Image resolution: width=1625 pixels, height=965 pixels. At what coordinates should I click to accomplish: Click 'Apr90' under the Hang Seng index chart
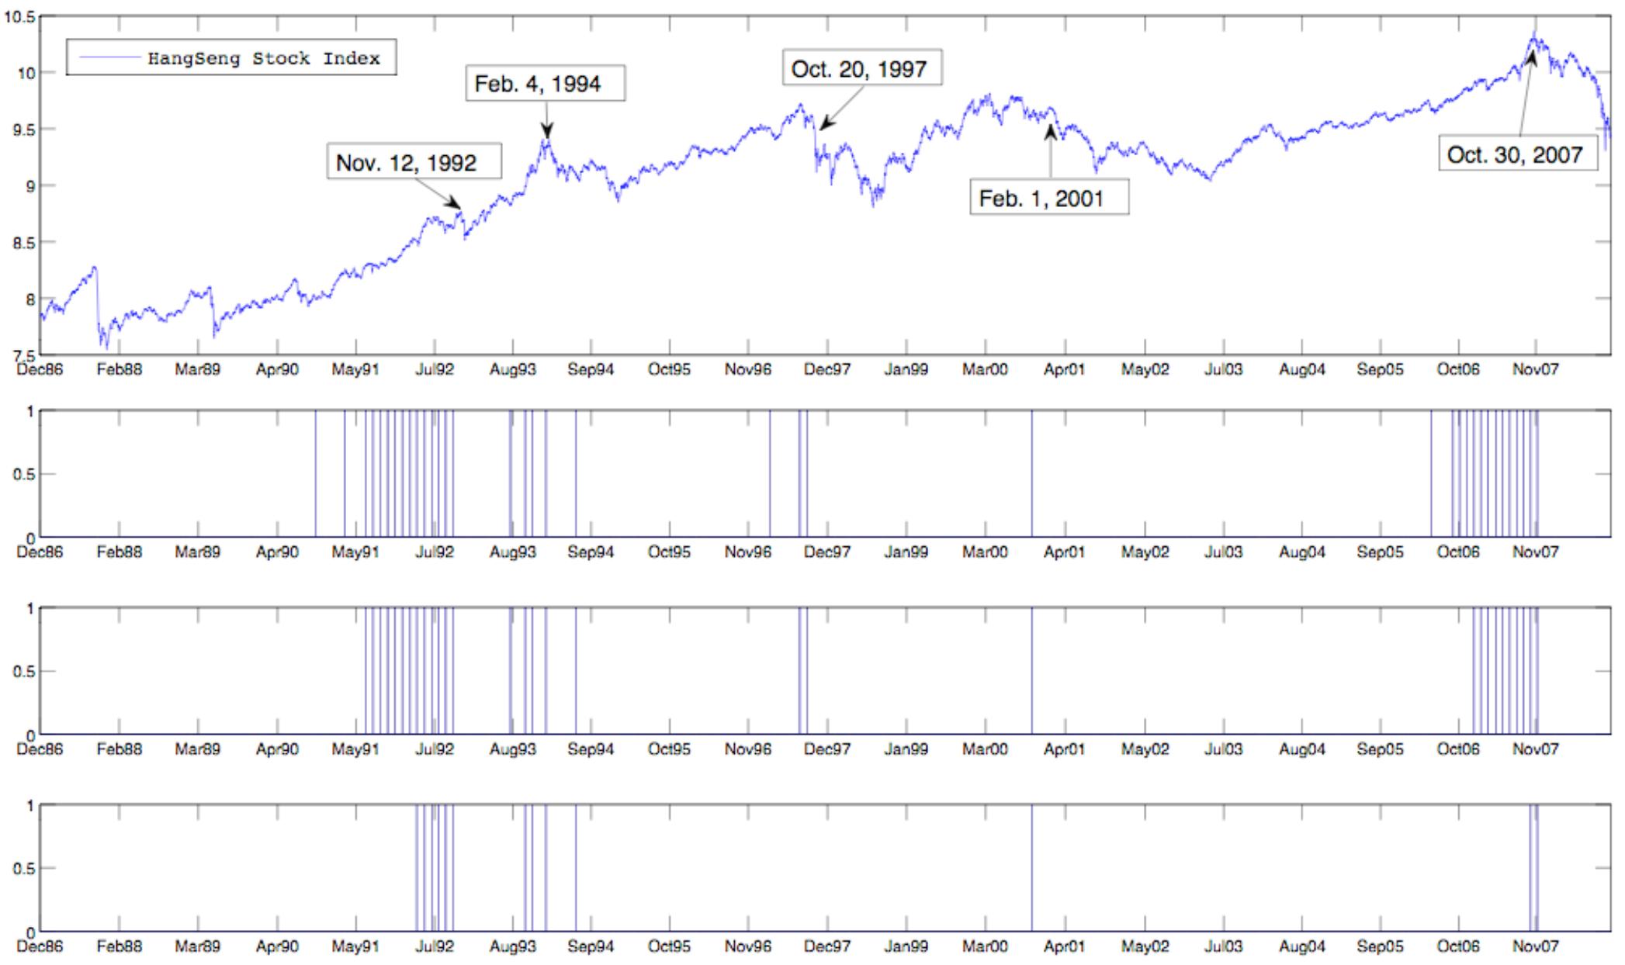pyautogui.click(x=277, y=370)
